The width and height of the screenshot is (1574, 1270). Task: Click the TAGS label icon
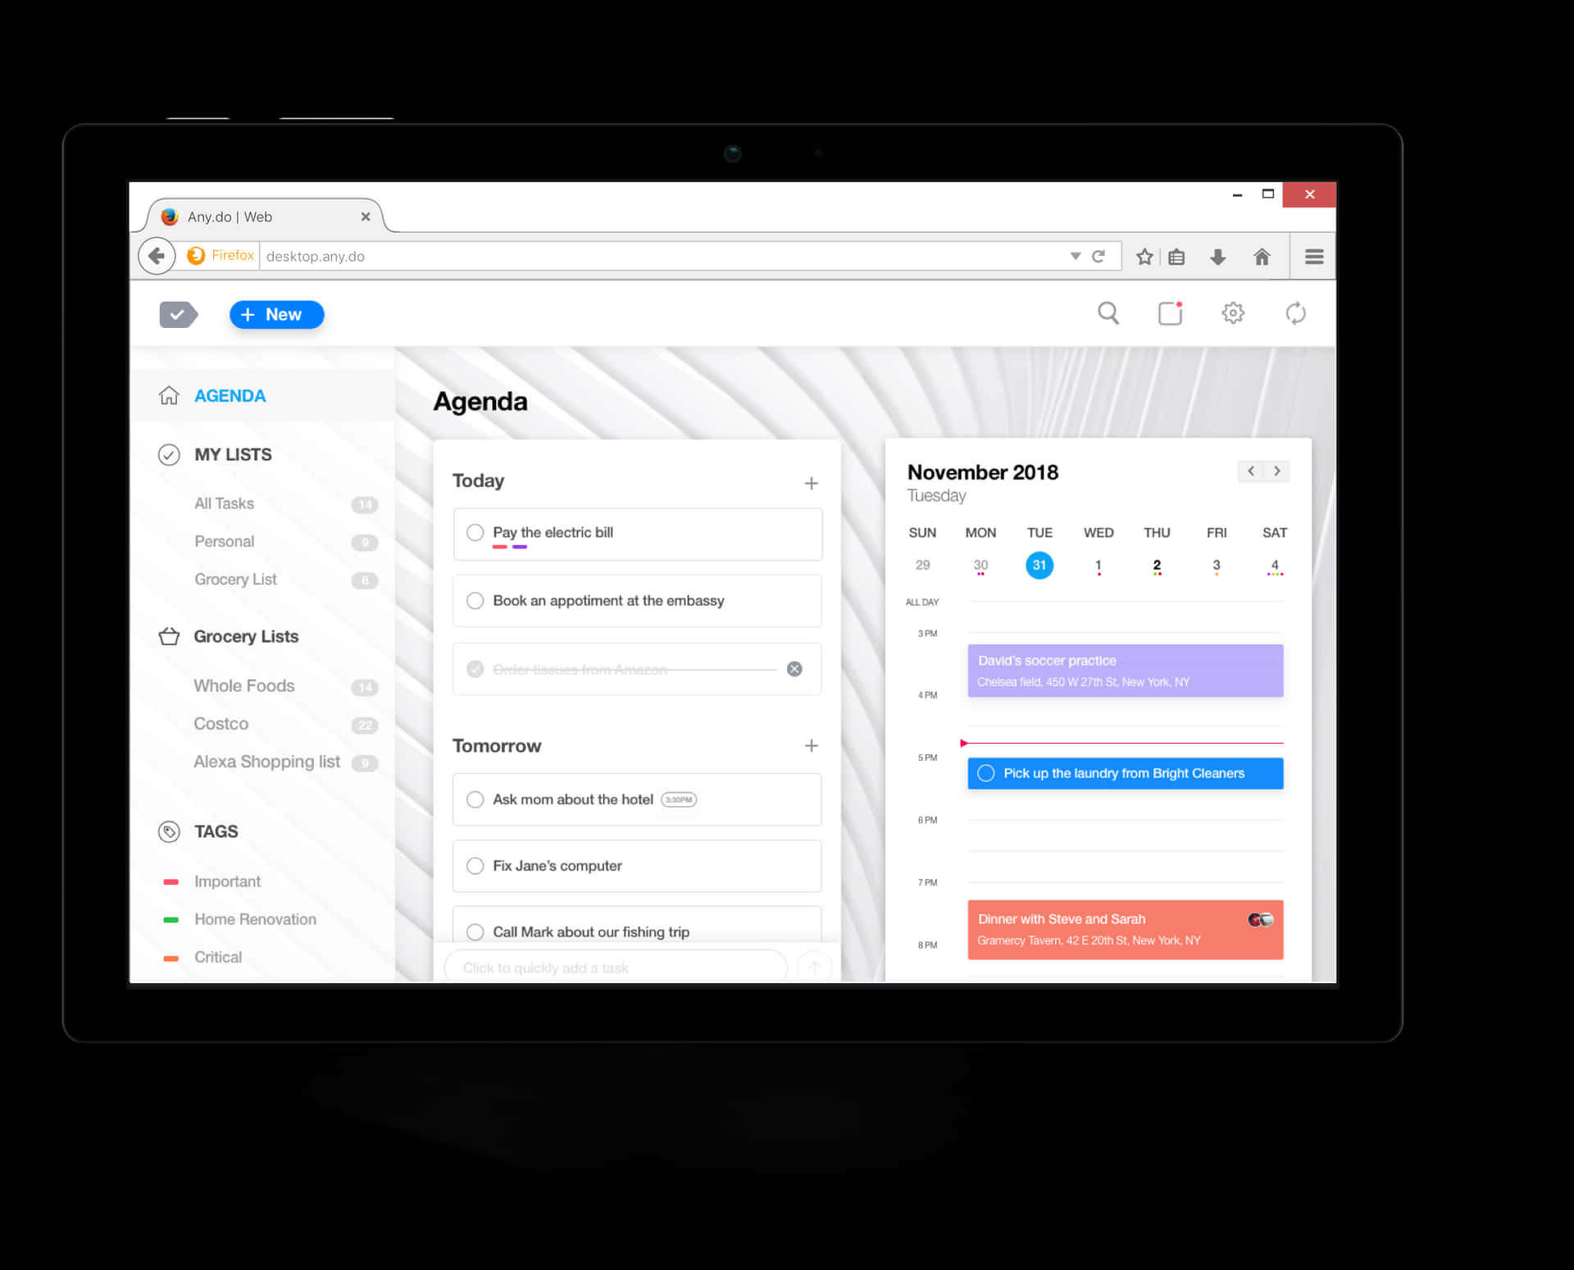coord(170,832)
